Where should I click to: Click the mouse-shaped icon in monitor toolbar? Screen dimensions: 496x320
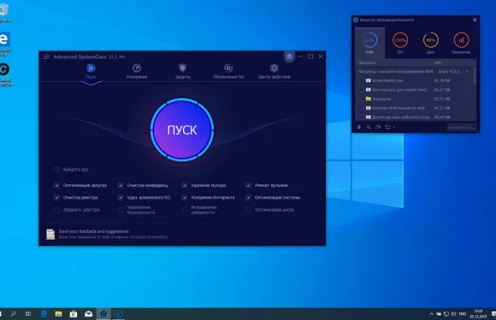(x=359, y=127)
